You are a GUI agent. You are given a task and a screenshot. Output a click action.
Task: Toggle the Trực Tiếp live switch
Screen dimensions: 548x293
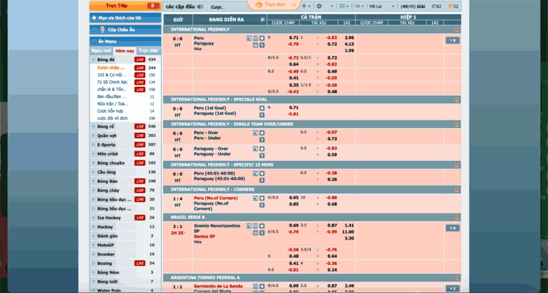click(x=151, y=5)
